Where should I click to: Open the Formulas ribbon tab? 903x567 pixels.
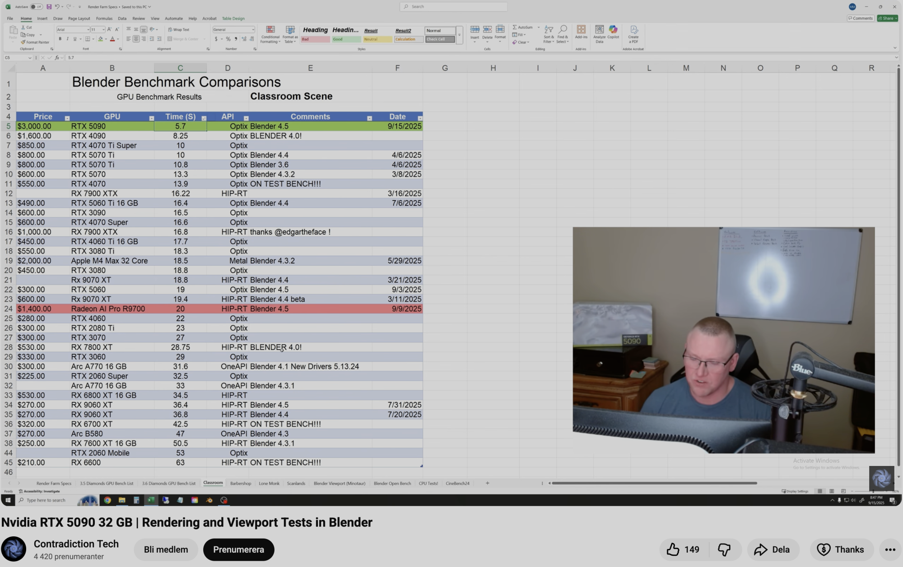click(104, 18)
